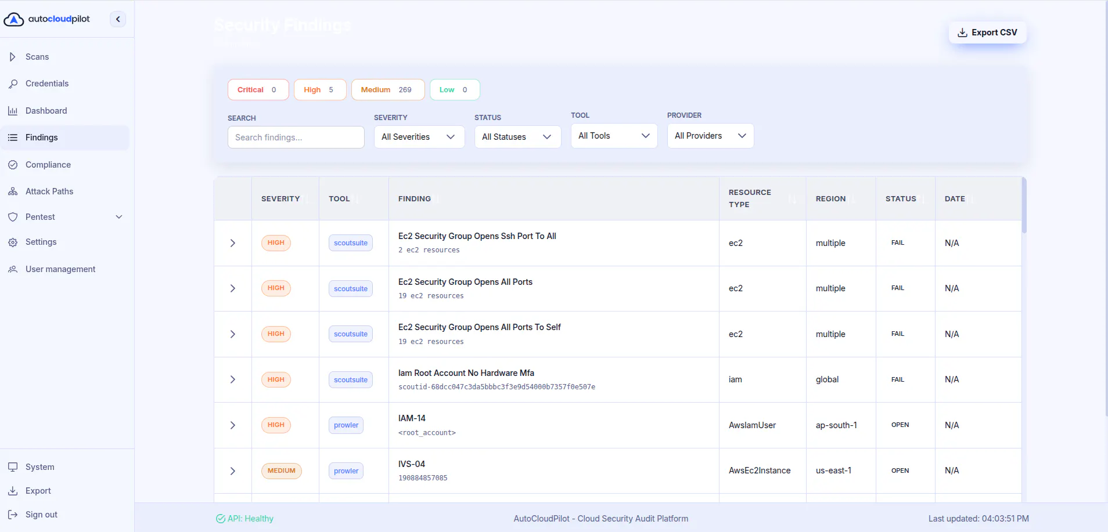Click the Pentest shield icon
The image size is (1108, 532).
[13, 217]
